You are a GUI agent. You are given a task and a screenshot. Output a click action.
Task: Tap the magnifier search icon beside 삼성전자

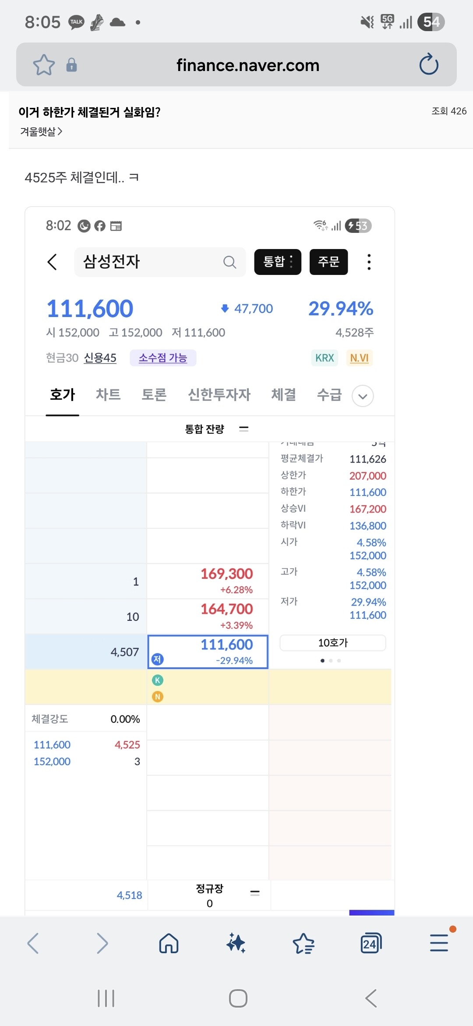tap(229, 262)
